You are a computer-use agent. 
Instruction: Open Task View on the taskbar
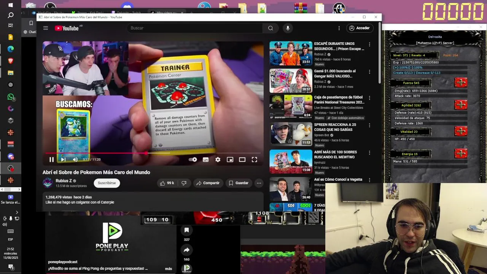[11, 25]
